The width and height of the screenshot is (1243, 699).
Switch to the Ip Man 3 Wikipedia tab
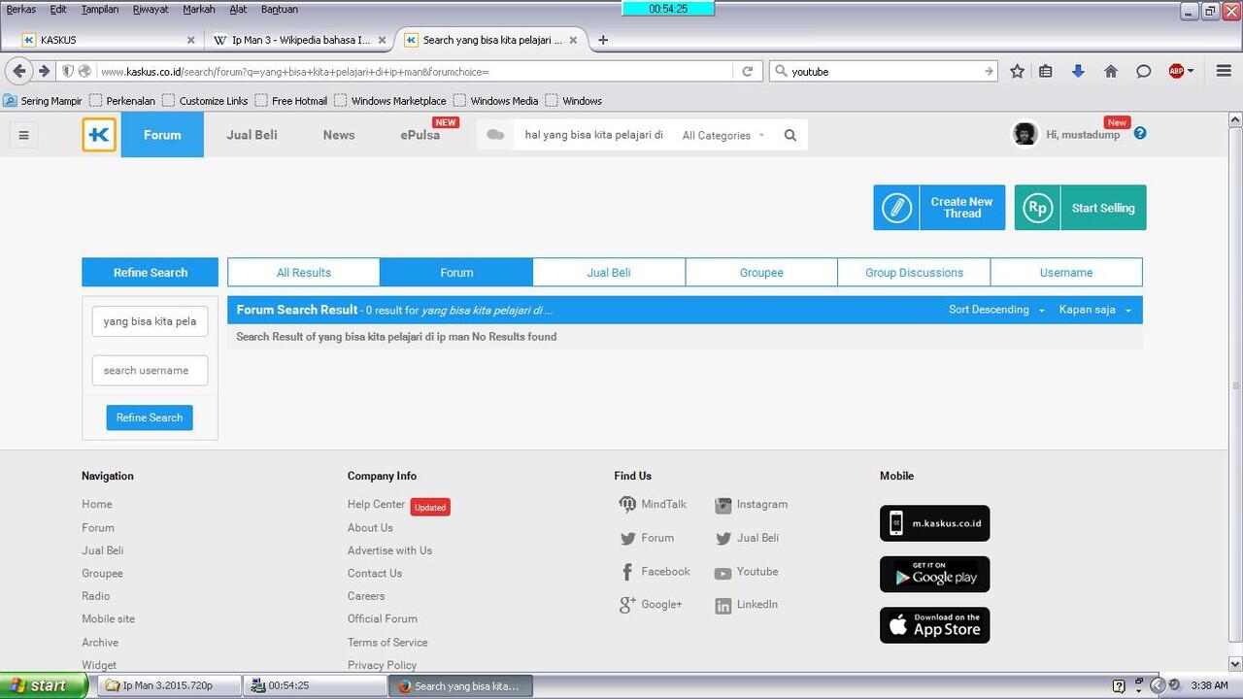299,40
